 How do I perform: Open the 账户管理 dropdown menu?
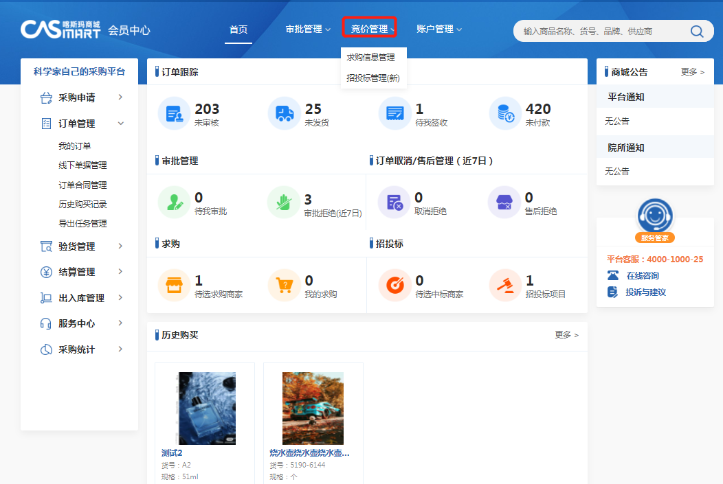point(438,29)
